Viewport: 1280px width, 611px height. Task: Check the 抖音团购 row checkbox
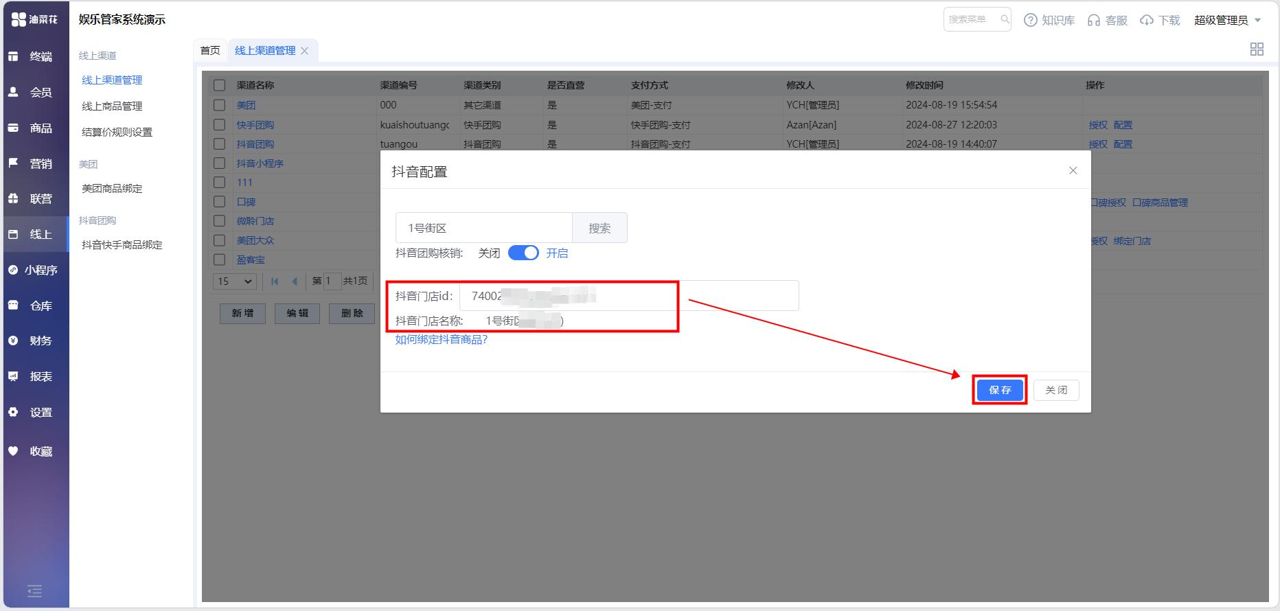[219, 143]
